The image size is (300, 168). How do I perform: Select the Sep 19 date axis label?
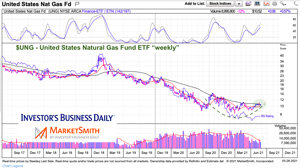click(147, 153)
